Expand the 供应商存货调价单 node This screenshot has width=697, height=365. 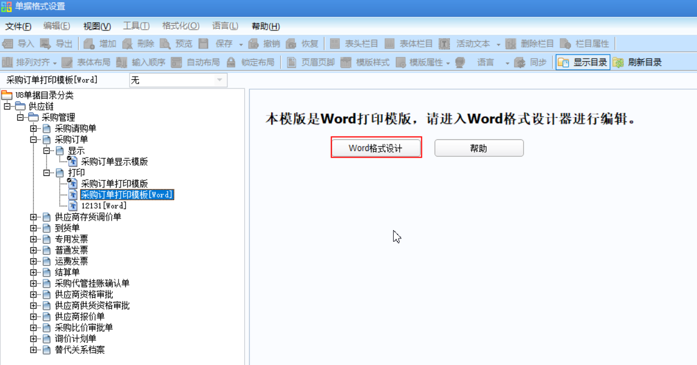click(x=34, y=217)
